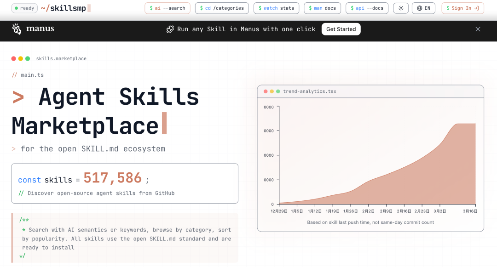This screenshot has width=497, height=267.
Task: Click the arrow icon in Sign In
Action: coord(476,8)
